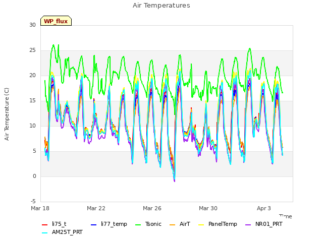Screen dimensions: 323x242
Task: Toggle the NR01_PRT legend entry
Action: point(263,224)
